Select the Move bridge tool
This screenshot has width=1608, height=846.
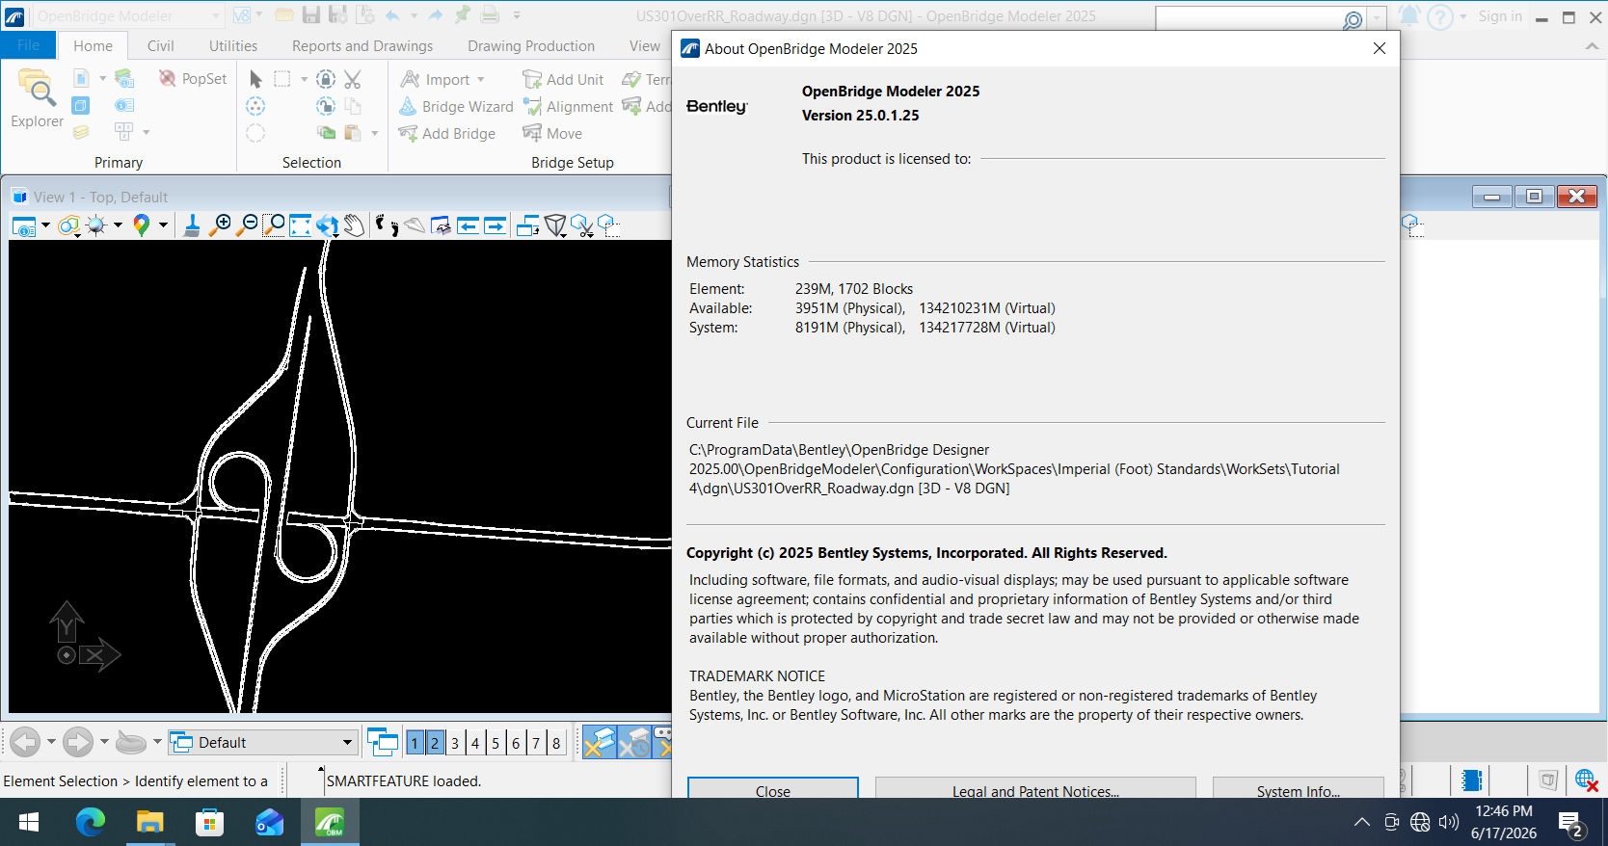(552, 133)
